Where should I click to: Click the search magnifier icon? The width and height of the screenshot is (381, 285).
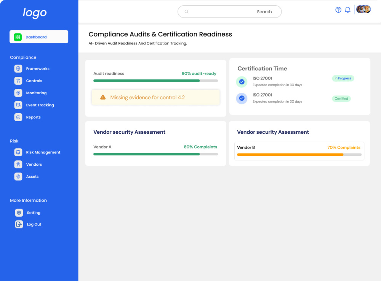pyautogui.click(x=186, y=12)
